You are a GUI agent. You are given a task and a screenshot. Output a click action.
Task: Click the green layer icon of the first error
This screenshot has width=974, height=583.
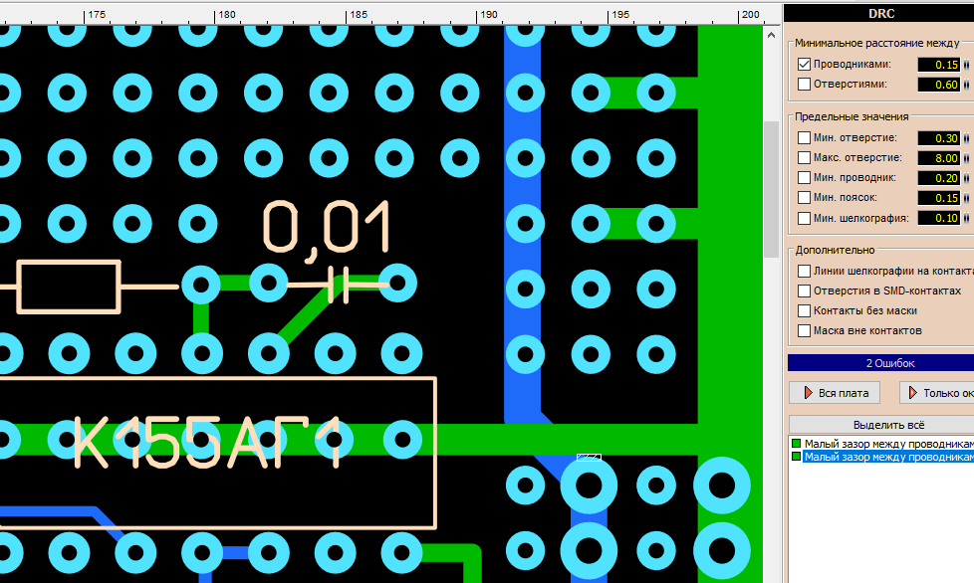[795, 443]
